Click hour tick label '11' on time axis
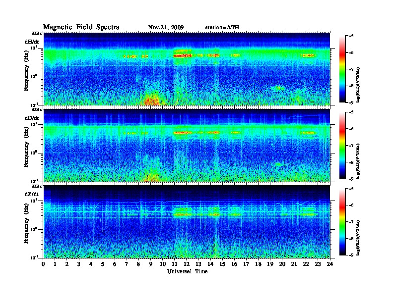Screen dimensions: 393x303 coord(175,264)
